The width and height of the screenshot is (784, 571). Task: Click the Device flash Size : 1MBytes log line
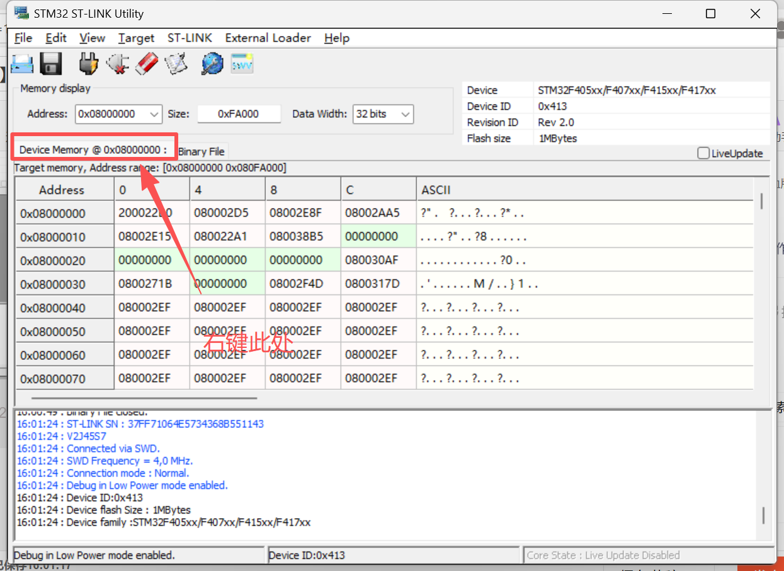(104, 510)
